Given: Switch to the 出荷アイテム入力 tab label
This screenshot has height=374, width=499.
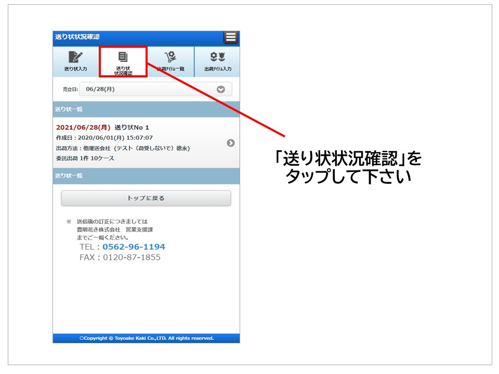Looking at the screenshot, I should point(217,69).
